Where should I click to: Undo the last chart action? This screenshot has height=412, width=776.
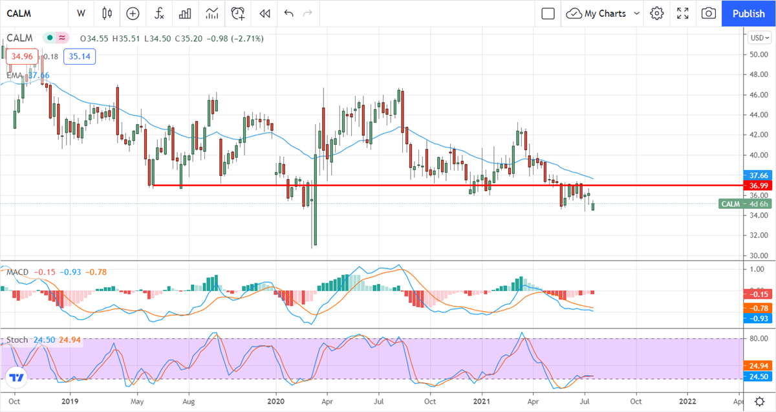pos(288,14)
